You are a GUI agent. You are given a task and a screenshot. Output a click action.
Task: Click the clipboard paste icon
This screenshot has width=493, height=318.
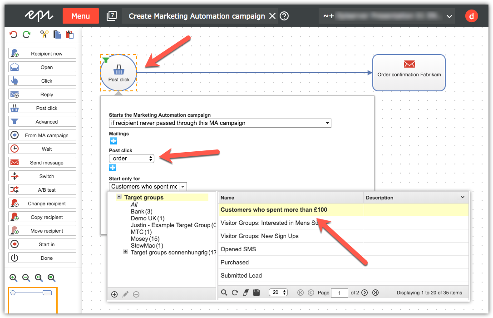pyautogui.click(x=69, y=35)
